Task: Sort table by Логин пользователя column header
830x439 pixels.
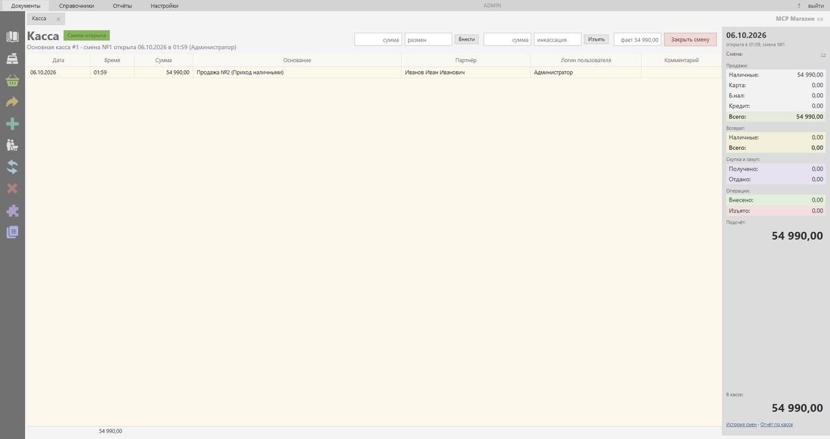Action: (586, 61)
